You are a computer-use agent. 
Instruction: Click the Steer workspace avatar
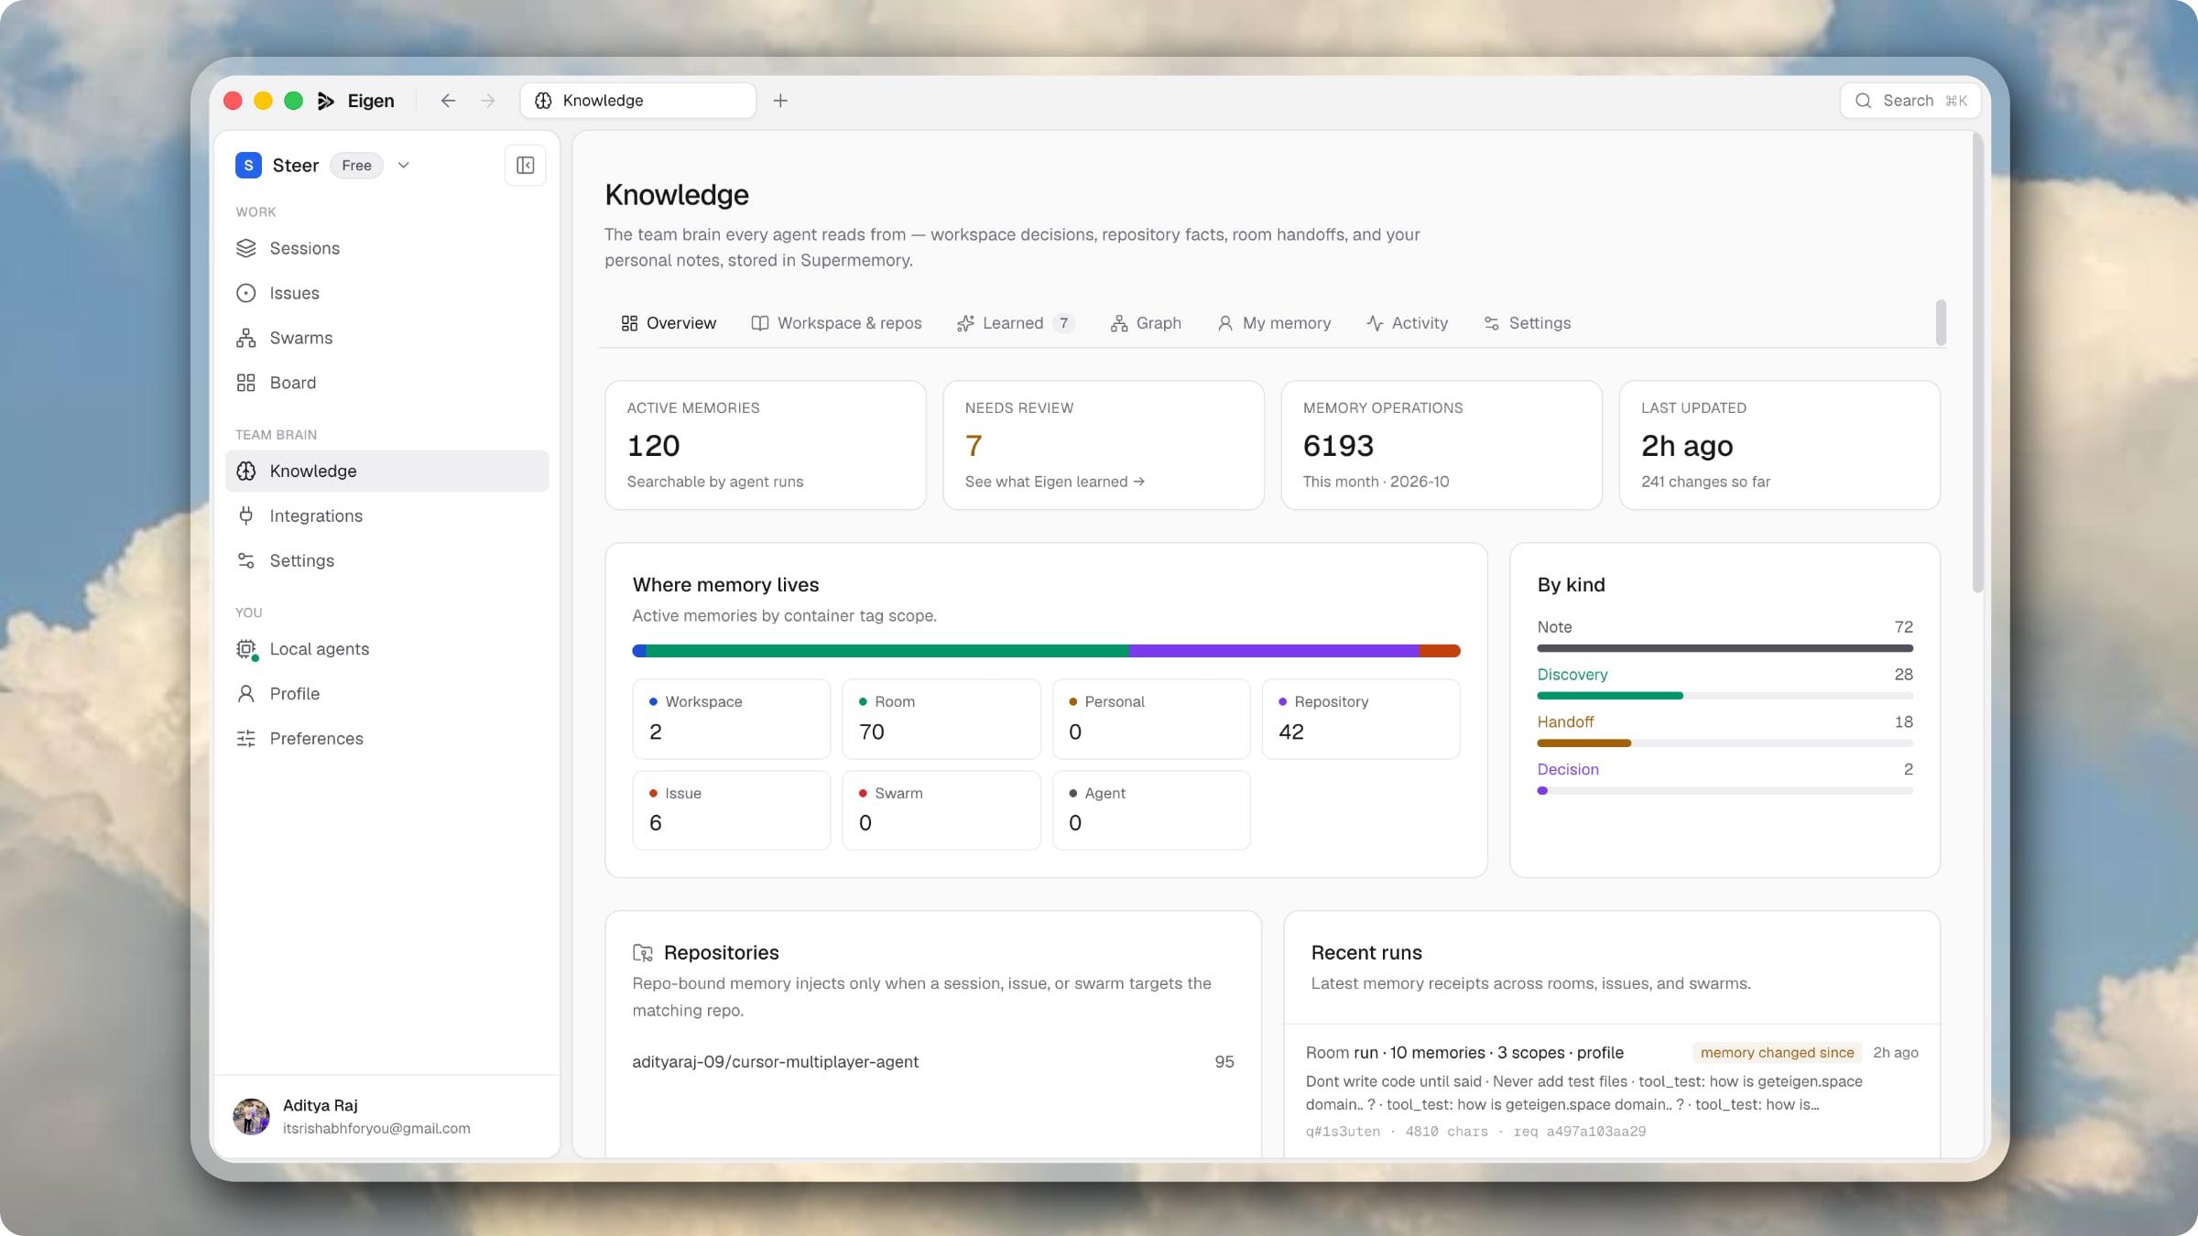248,165
